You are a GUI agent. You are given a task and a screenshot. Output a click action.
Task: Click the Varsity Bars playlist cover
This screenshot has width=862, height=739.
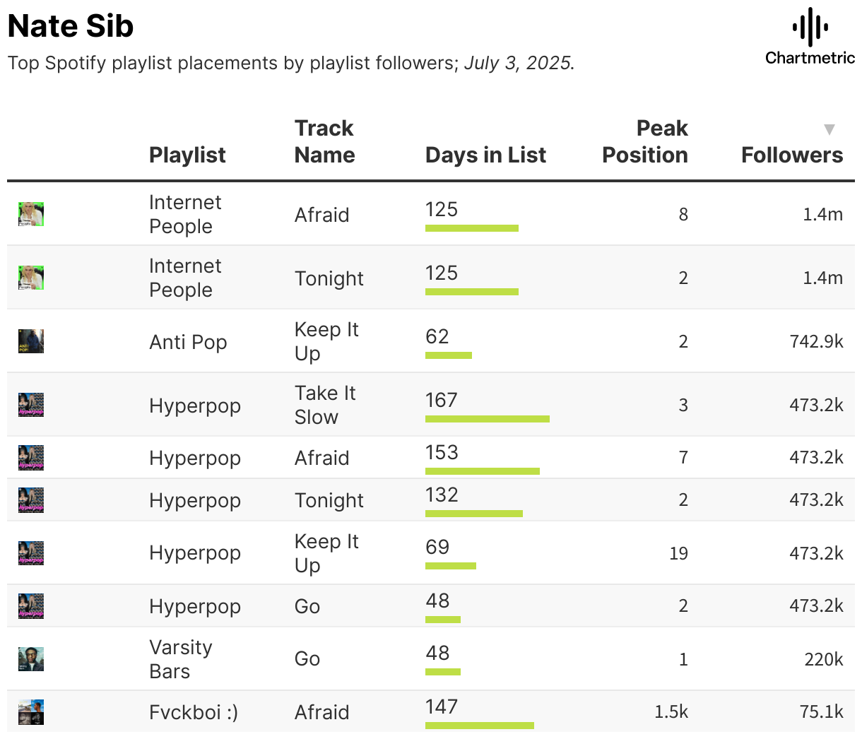31,659
